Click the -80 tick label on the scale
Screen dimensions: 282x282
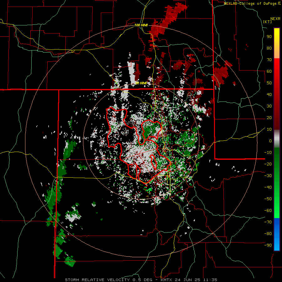(268, 234)
